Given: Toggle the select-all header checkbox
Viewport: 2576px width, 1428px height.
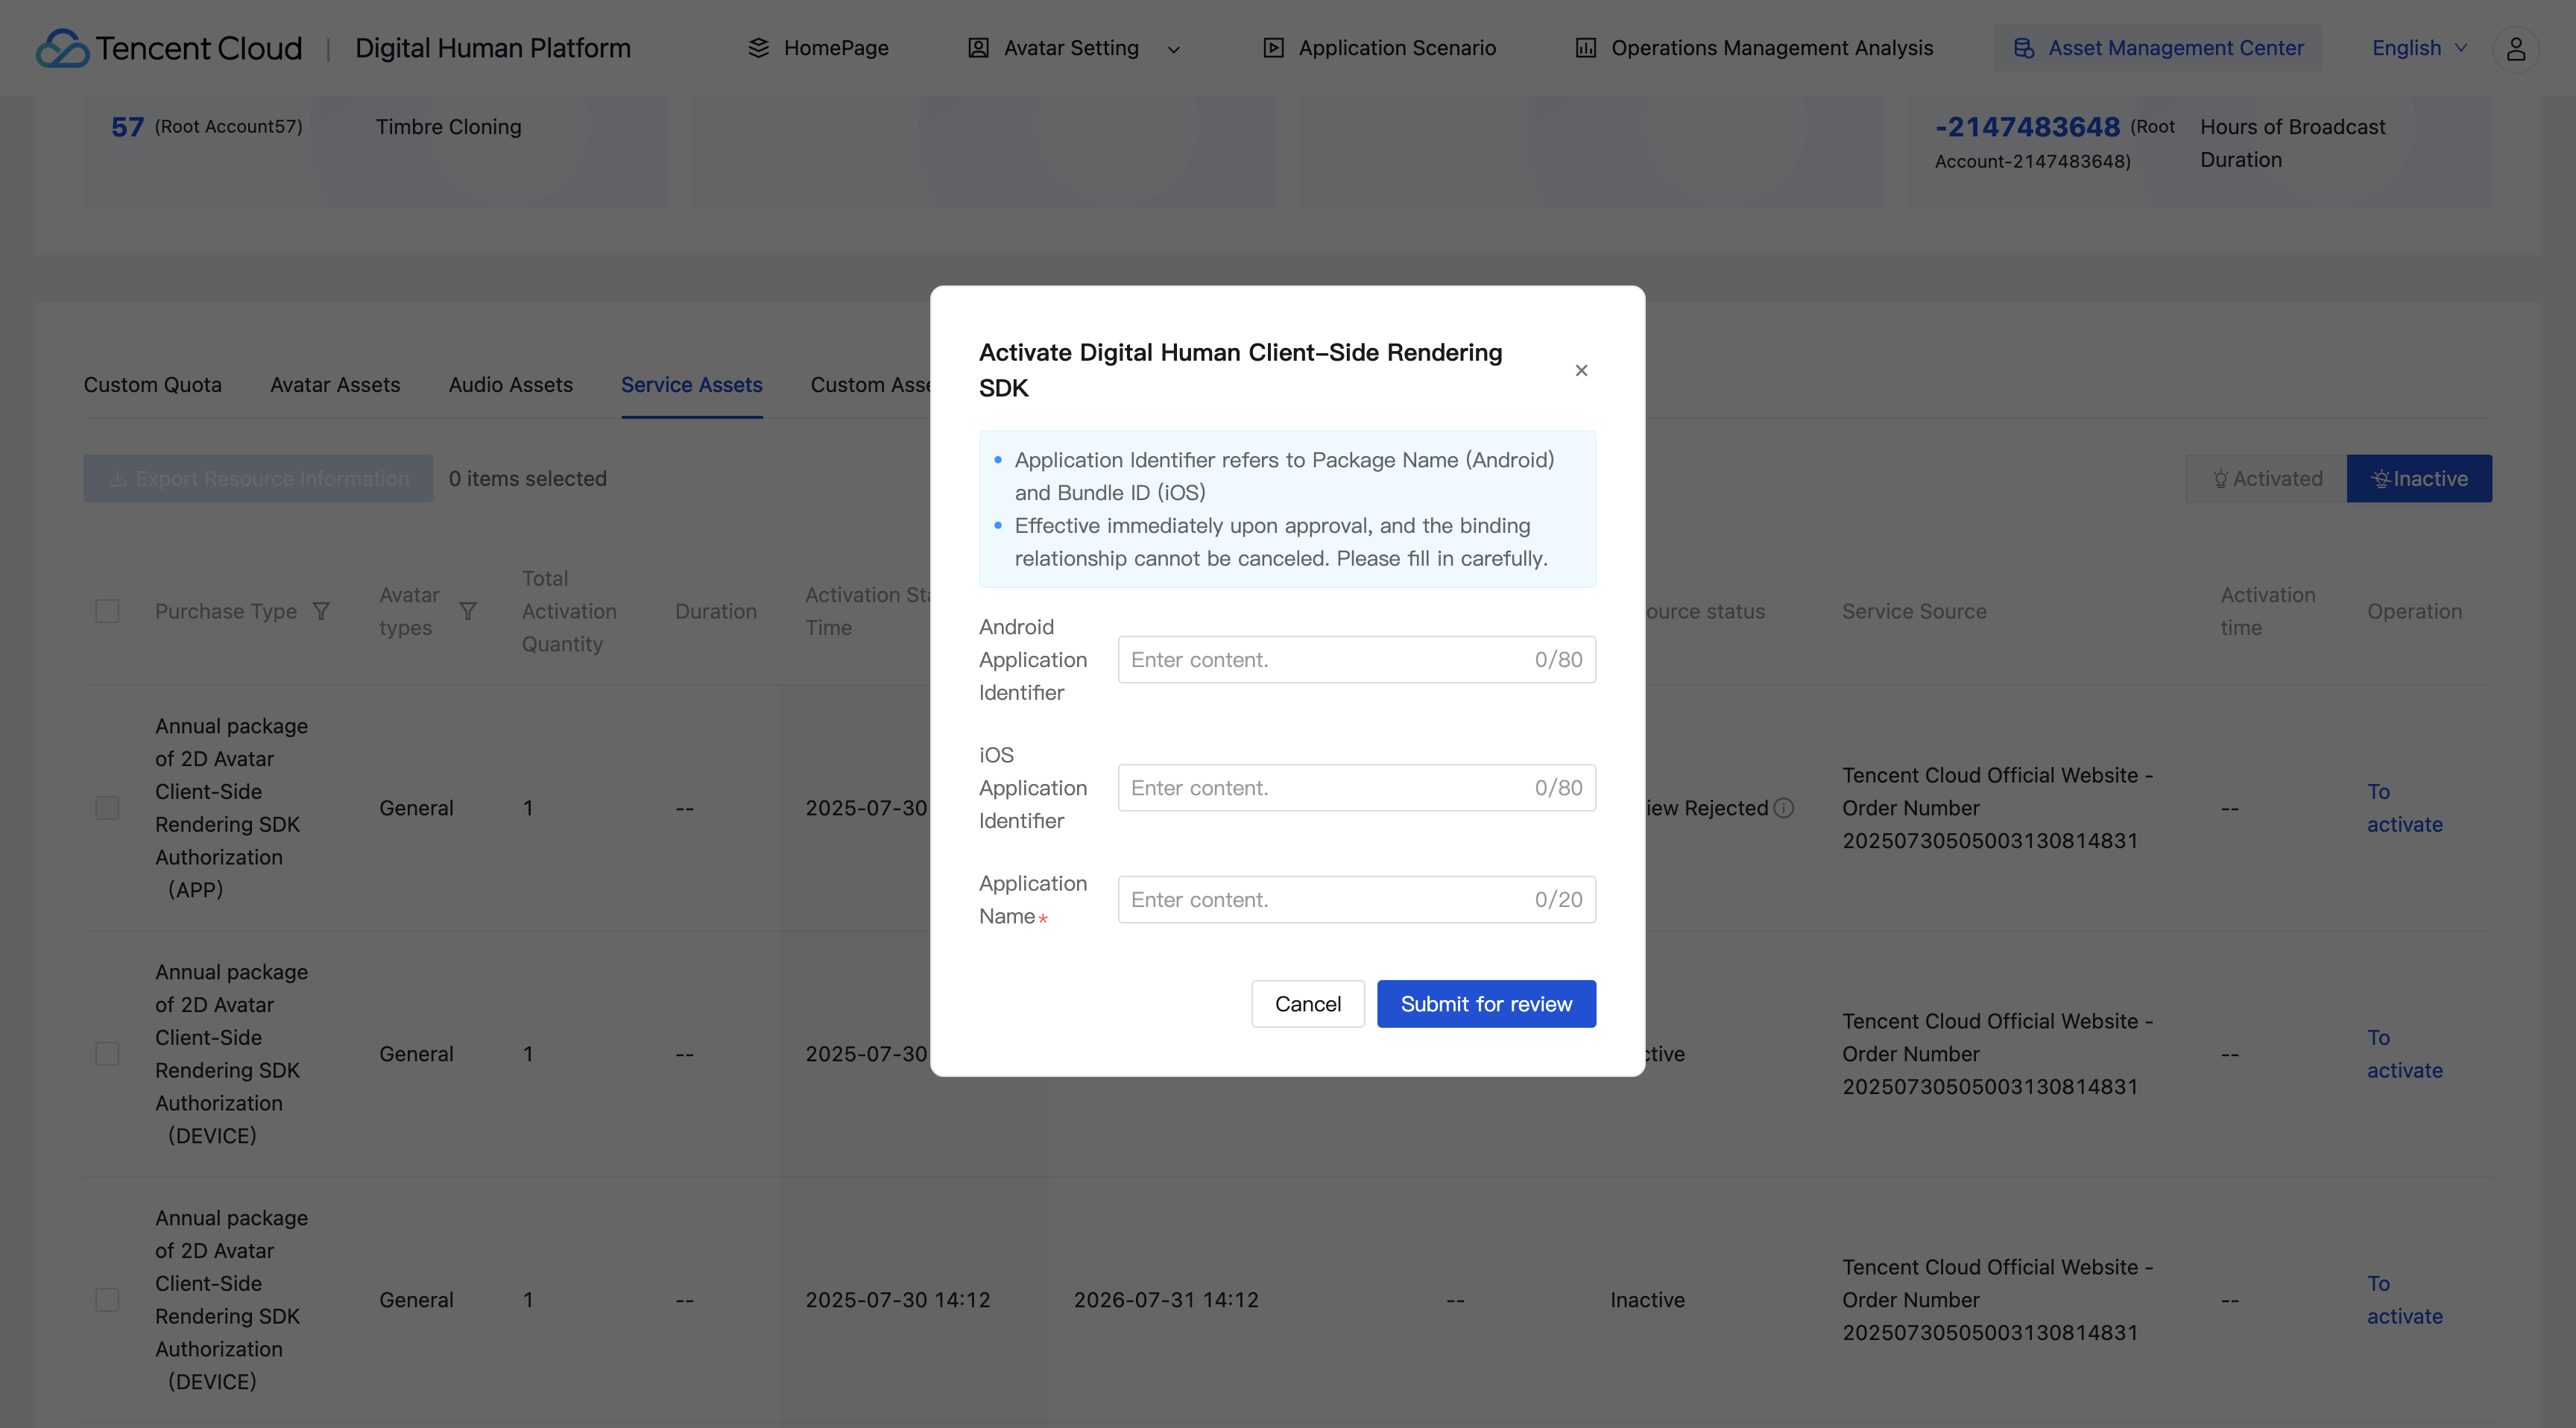Looking at the screenshot, I should point(107,611).
